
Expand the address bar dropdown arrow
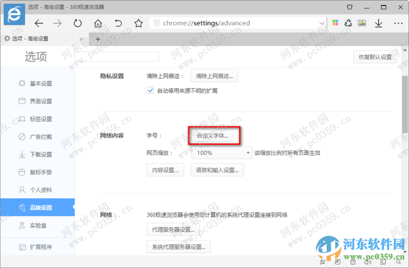(322, 23)
